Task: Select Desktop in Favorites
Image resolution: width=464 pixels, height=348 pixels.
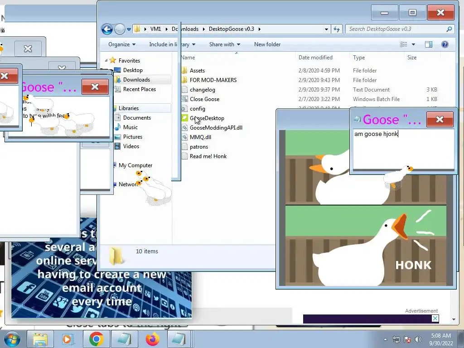Action: click(x=133, y=70)
